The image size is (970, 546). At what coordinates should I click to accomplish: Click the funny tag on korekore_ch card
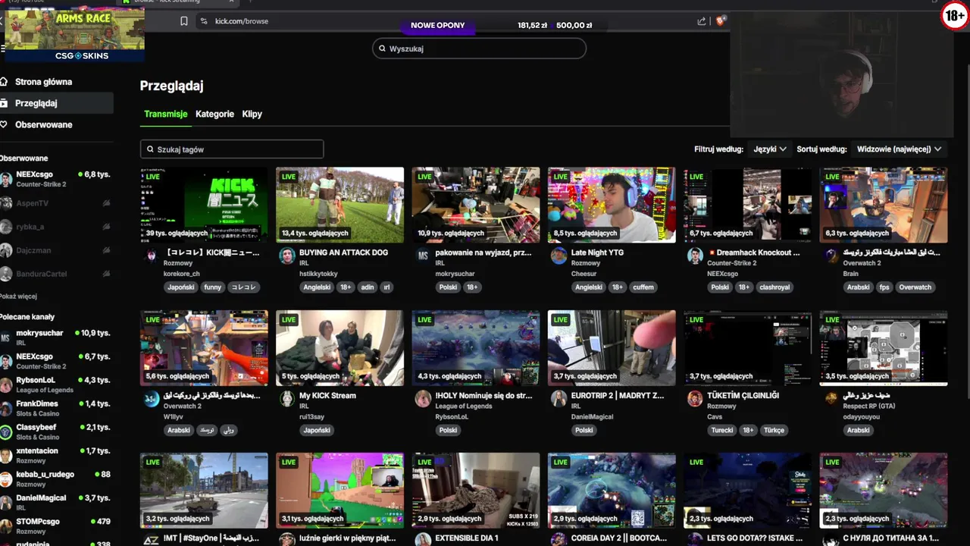[213, 287]
